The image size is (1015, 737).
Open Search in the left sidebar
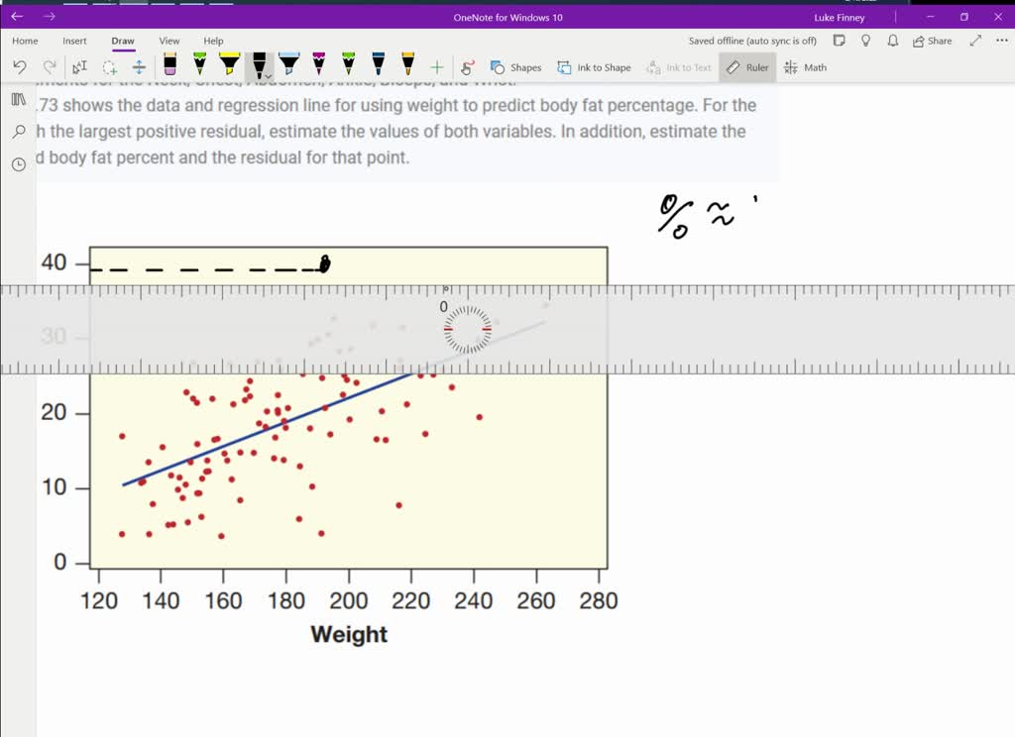point(18,132)
